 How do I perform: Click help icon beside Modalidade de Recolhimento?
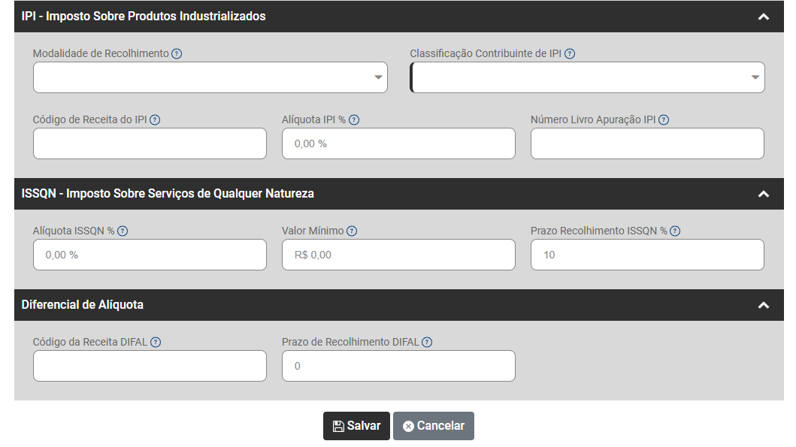(177, 54)
